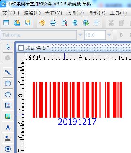Image resolution: width=131 pixels, height=153 pixels.
Task: Open file using the folder icon
Action: [17, 23]
